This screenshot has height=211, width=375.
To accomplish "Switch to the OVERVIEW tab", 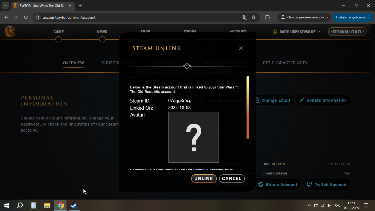I will click(73, 63).
